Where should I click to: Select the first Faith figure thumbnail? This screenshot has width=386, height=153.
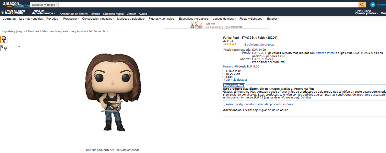click(4, 39)
